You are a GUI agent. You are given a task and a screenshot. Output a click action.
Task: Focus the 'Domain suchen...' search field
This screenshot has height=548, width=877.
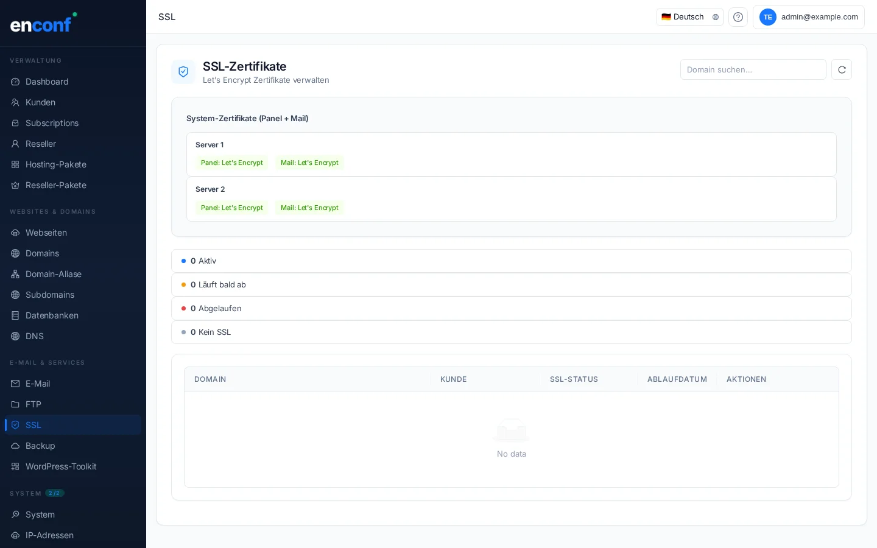(753, 70)
